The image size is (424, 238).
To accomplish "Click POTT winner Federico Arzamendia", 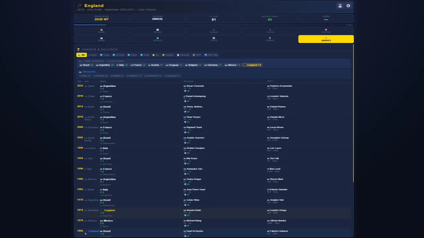I will pos(281,86).
